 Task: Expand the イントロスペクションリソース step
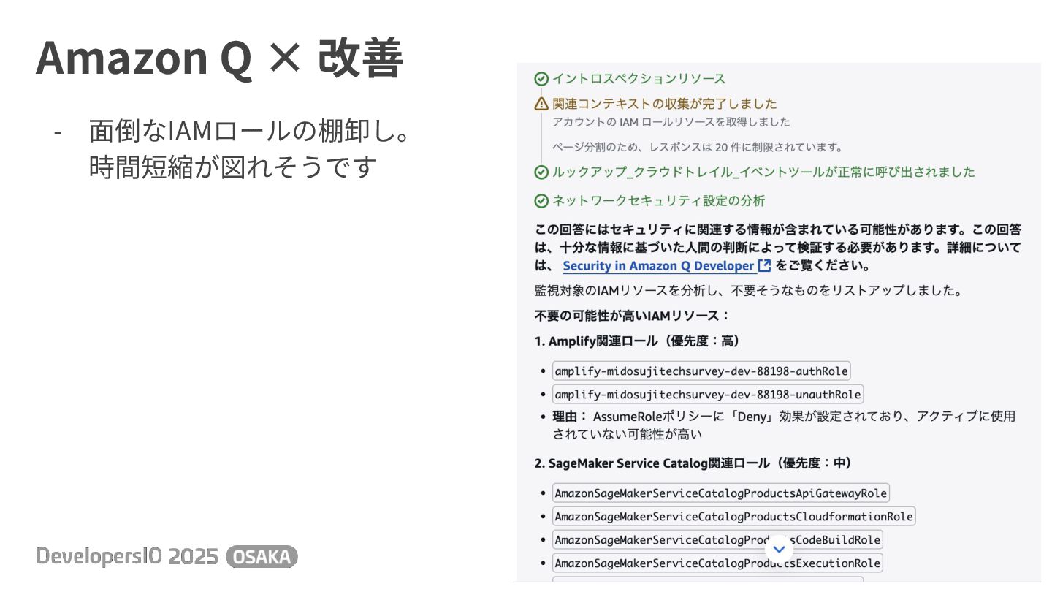[639, 79]
